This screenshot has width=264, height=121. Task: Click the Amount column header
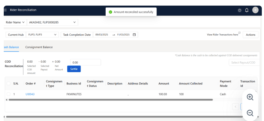(164, 84)
